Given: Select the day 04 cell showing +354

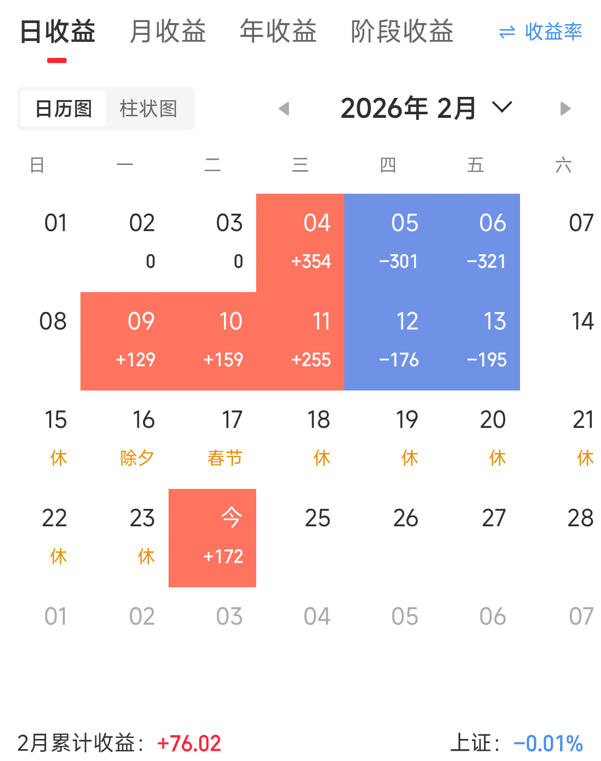Looking at the screenshot, I should (x=300, y=242).
